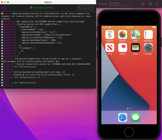Viewport: 162px width, 140px height.
Task: Open the Reminders app on the simulator
Action: 148,34
